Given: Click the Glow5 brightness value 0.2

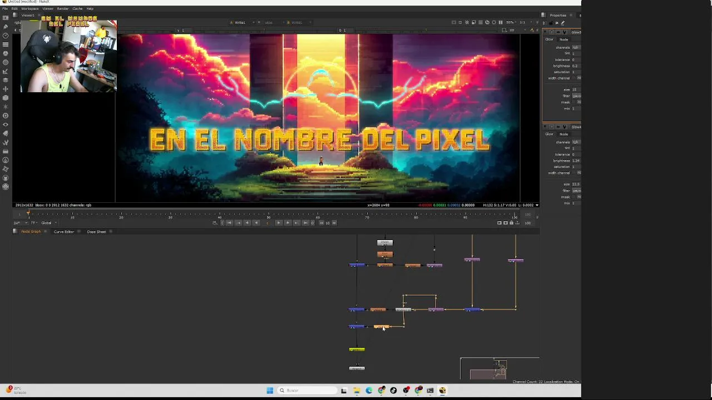Looking at the screenshot, I should point(575,66).
